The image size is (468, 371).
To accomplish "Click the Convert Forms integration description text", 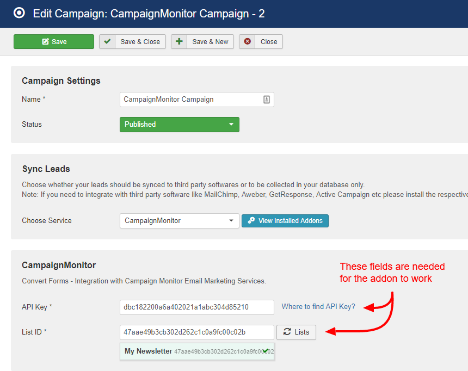I will (144, 281).
